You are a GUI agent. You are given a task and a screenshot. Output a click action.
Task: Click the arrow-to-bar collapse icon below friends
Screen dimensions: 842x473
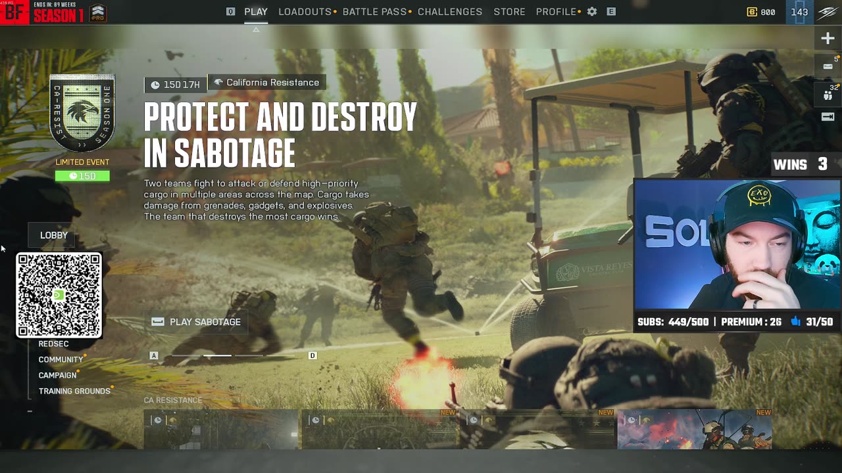tap(828, 117)
